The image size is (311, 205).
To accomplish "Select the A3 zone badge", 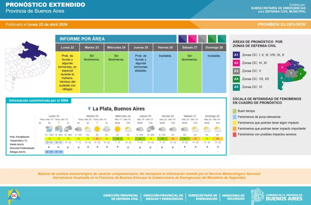I will click(x=236, y=71).
